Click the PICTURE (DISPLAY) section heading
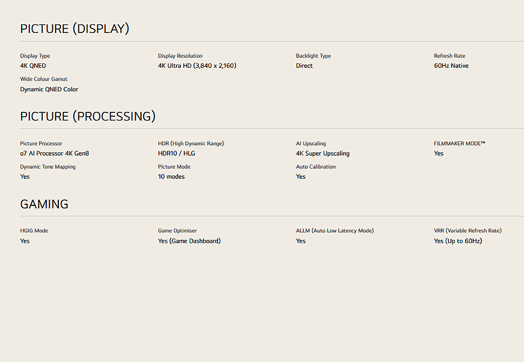This screenshot has width=524, height=362. (x=75, y=29)
